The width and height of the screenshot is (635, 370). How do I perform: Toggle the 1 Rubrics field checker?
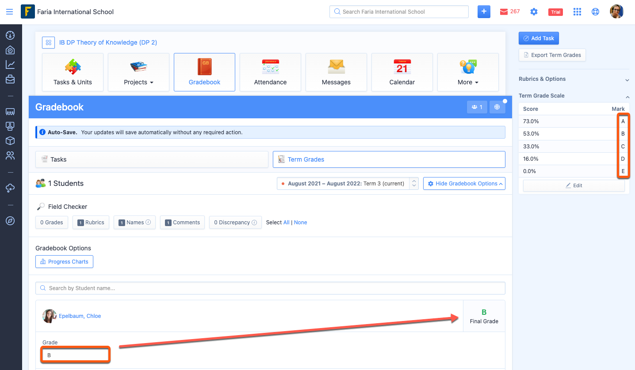[x=91, y=223]
